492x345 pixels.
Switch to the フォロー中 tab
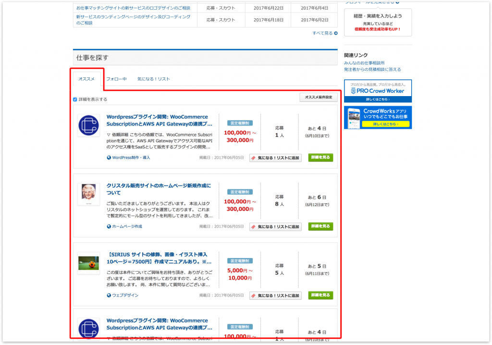point(116,79)
